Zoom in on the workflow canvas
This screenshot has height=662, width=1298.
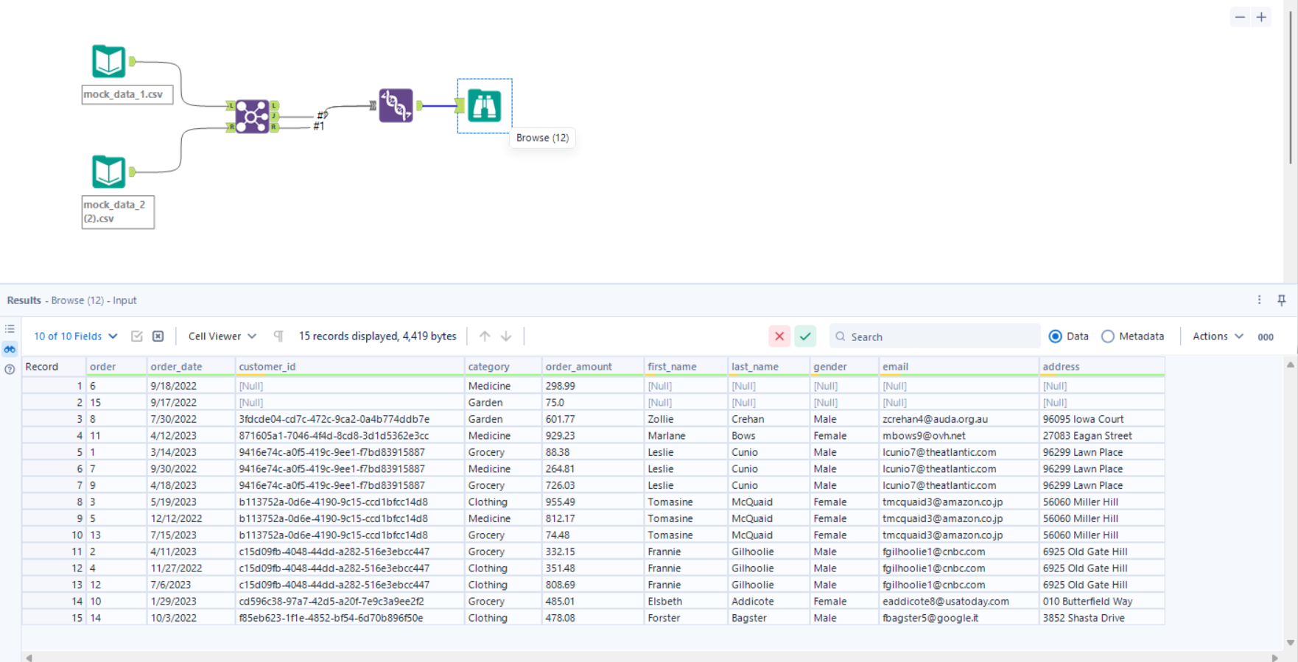point(1261,17)
